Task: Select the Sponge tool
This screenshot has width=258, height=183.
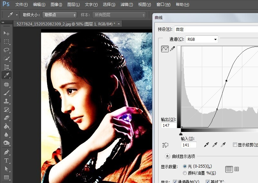Action: pos(6,143)
